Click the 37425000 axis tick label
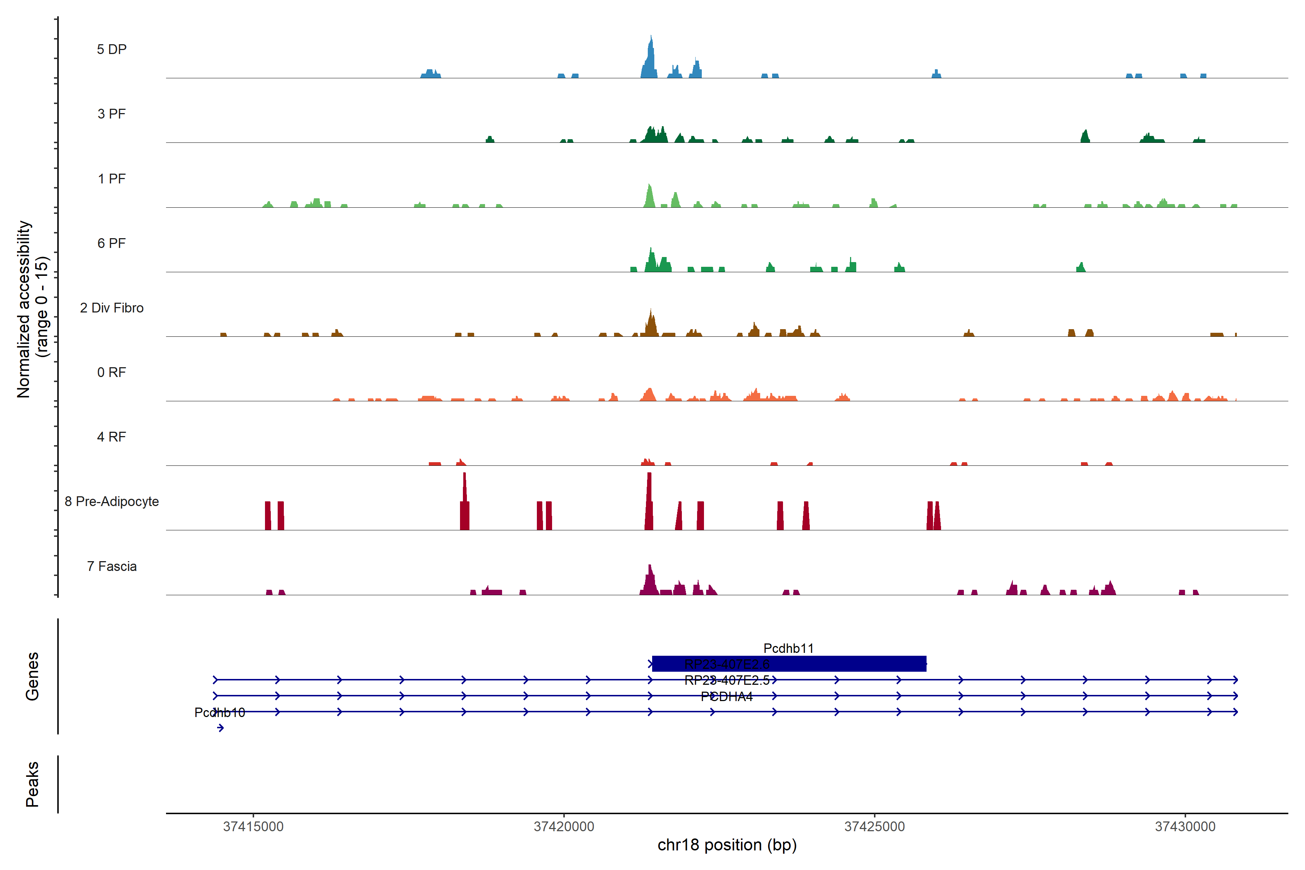Viewport: 1305px width, 870px height. coord(874,827)
